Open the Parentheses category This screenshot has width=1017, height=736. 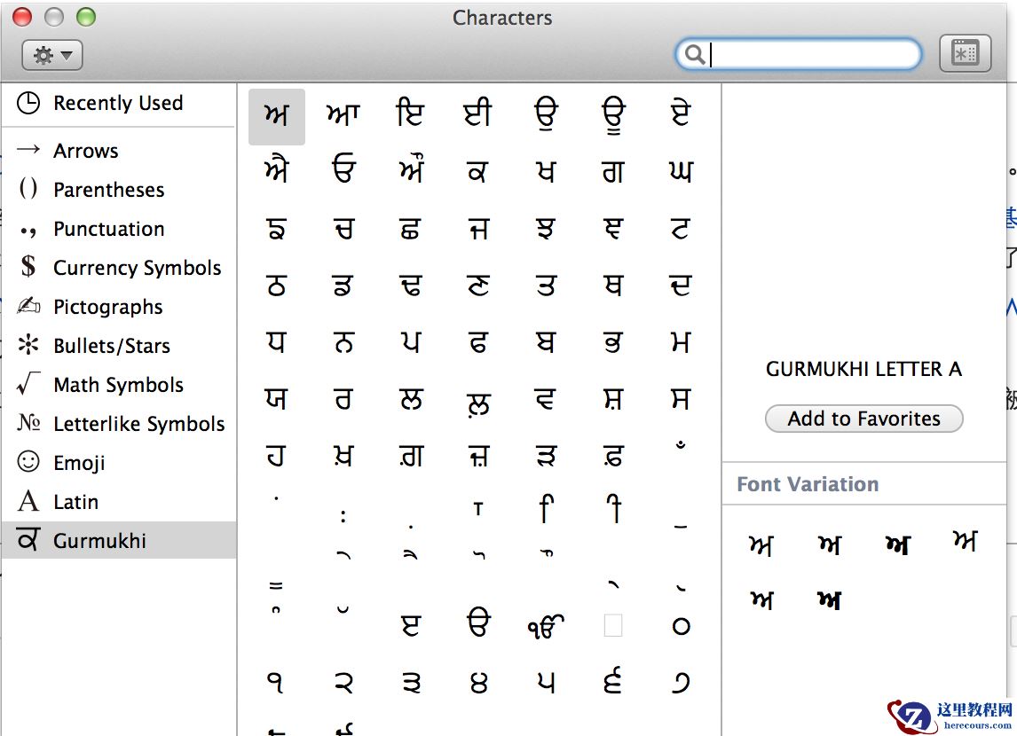[108, 190]
